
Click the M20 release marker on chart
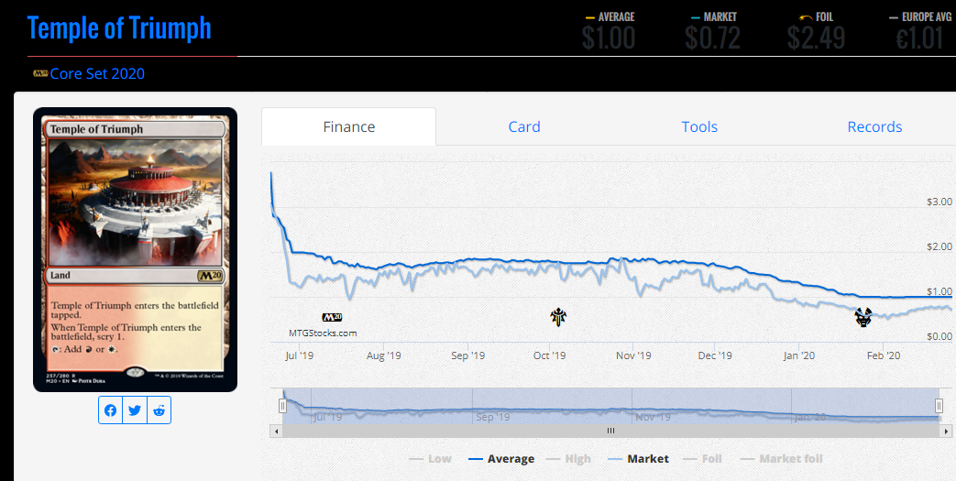(332, 317)
